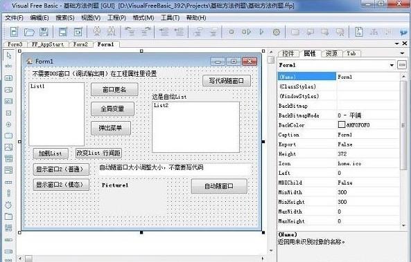Image resolution: width=411 pixels, height=262 pixels.
Task: Switch to the 控件 panel tab
Action: coord(288,53)
